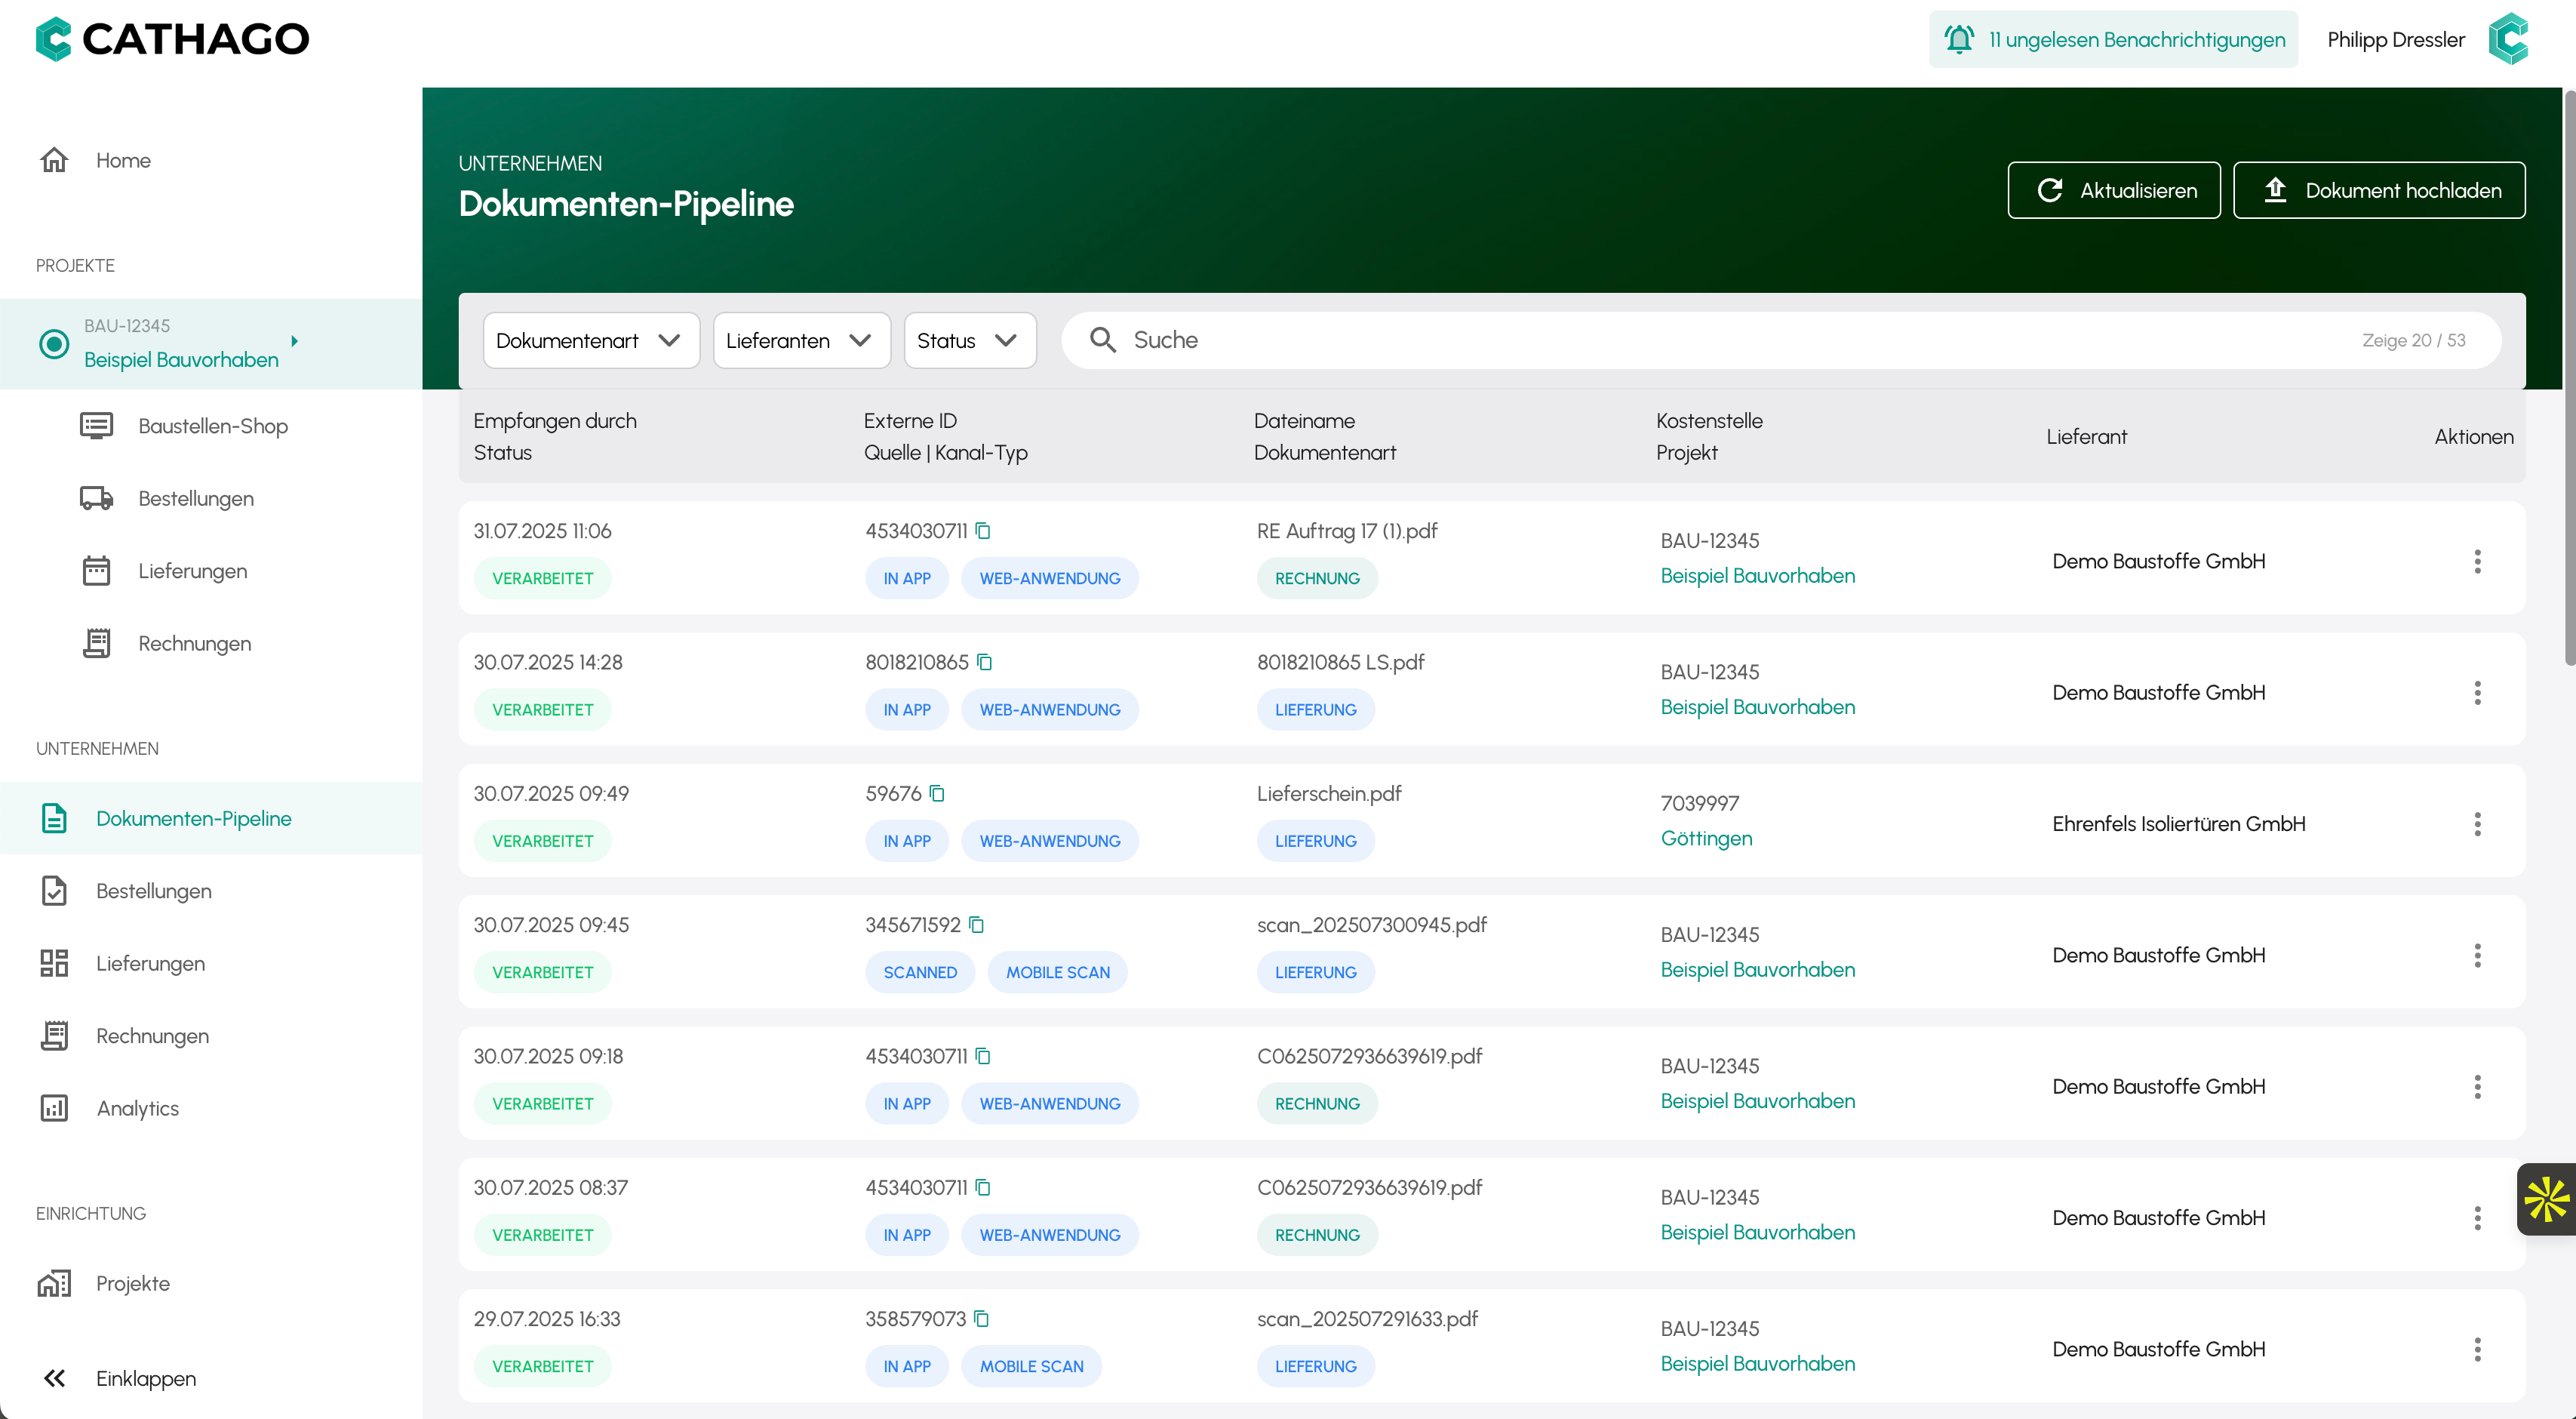Click the user avatar next to Philipp Dressler

[2508, 39]
